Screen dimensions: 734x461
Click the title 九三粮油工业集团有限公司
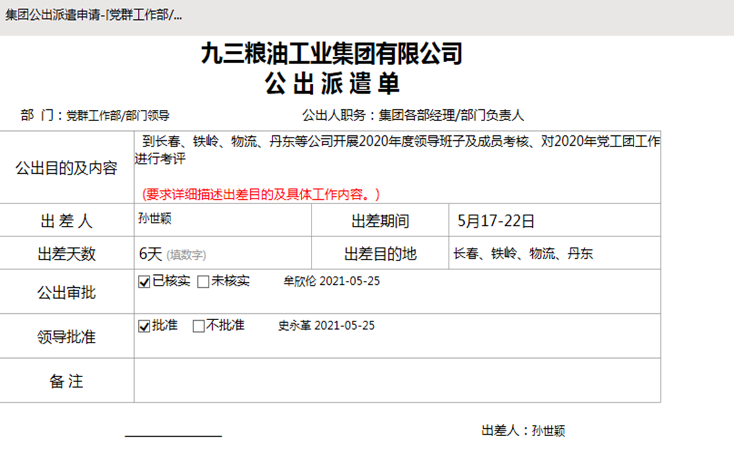point(332,53)
